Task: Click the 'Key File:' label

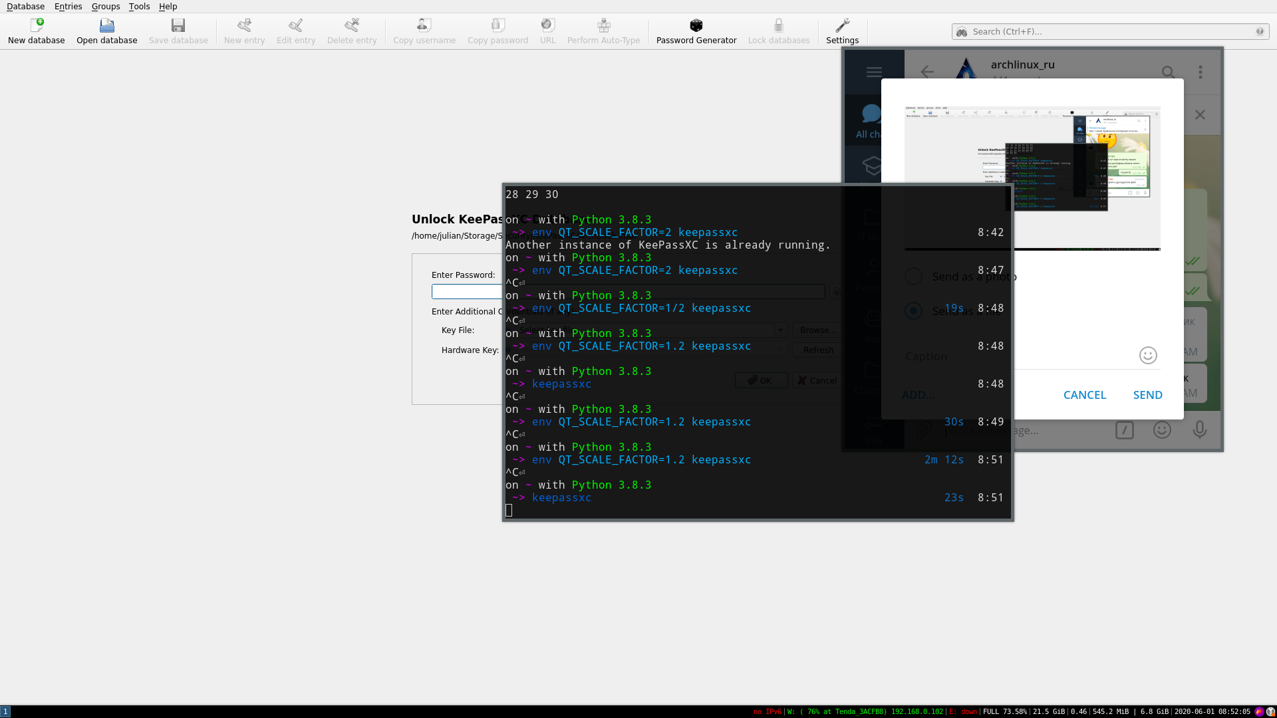Action: coord(458,330)
